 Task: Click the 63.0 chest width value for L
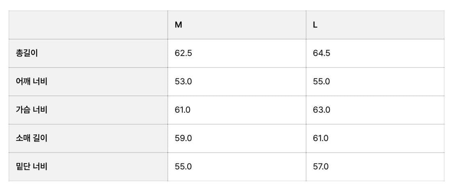point(321,110)
